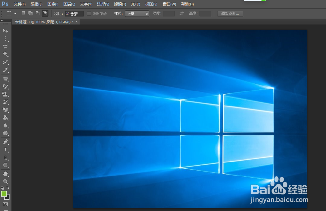Open the 3D menu
Image resolution: width=326 pixels, height=211 pixels.
click(x=135, y=4)
